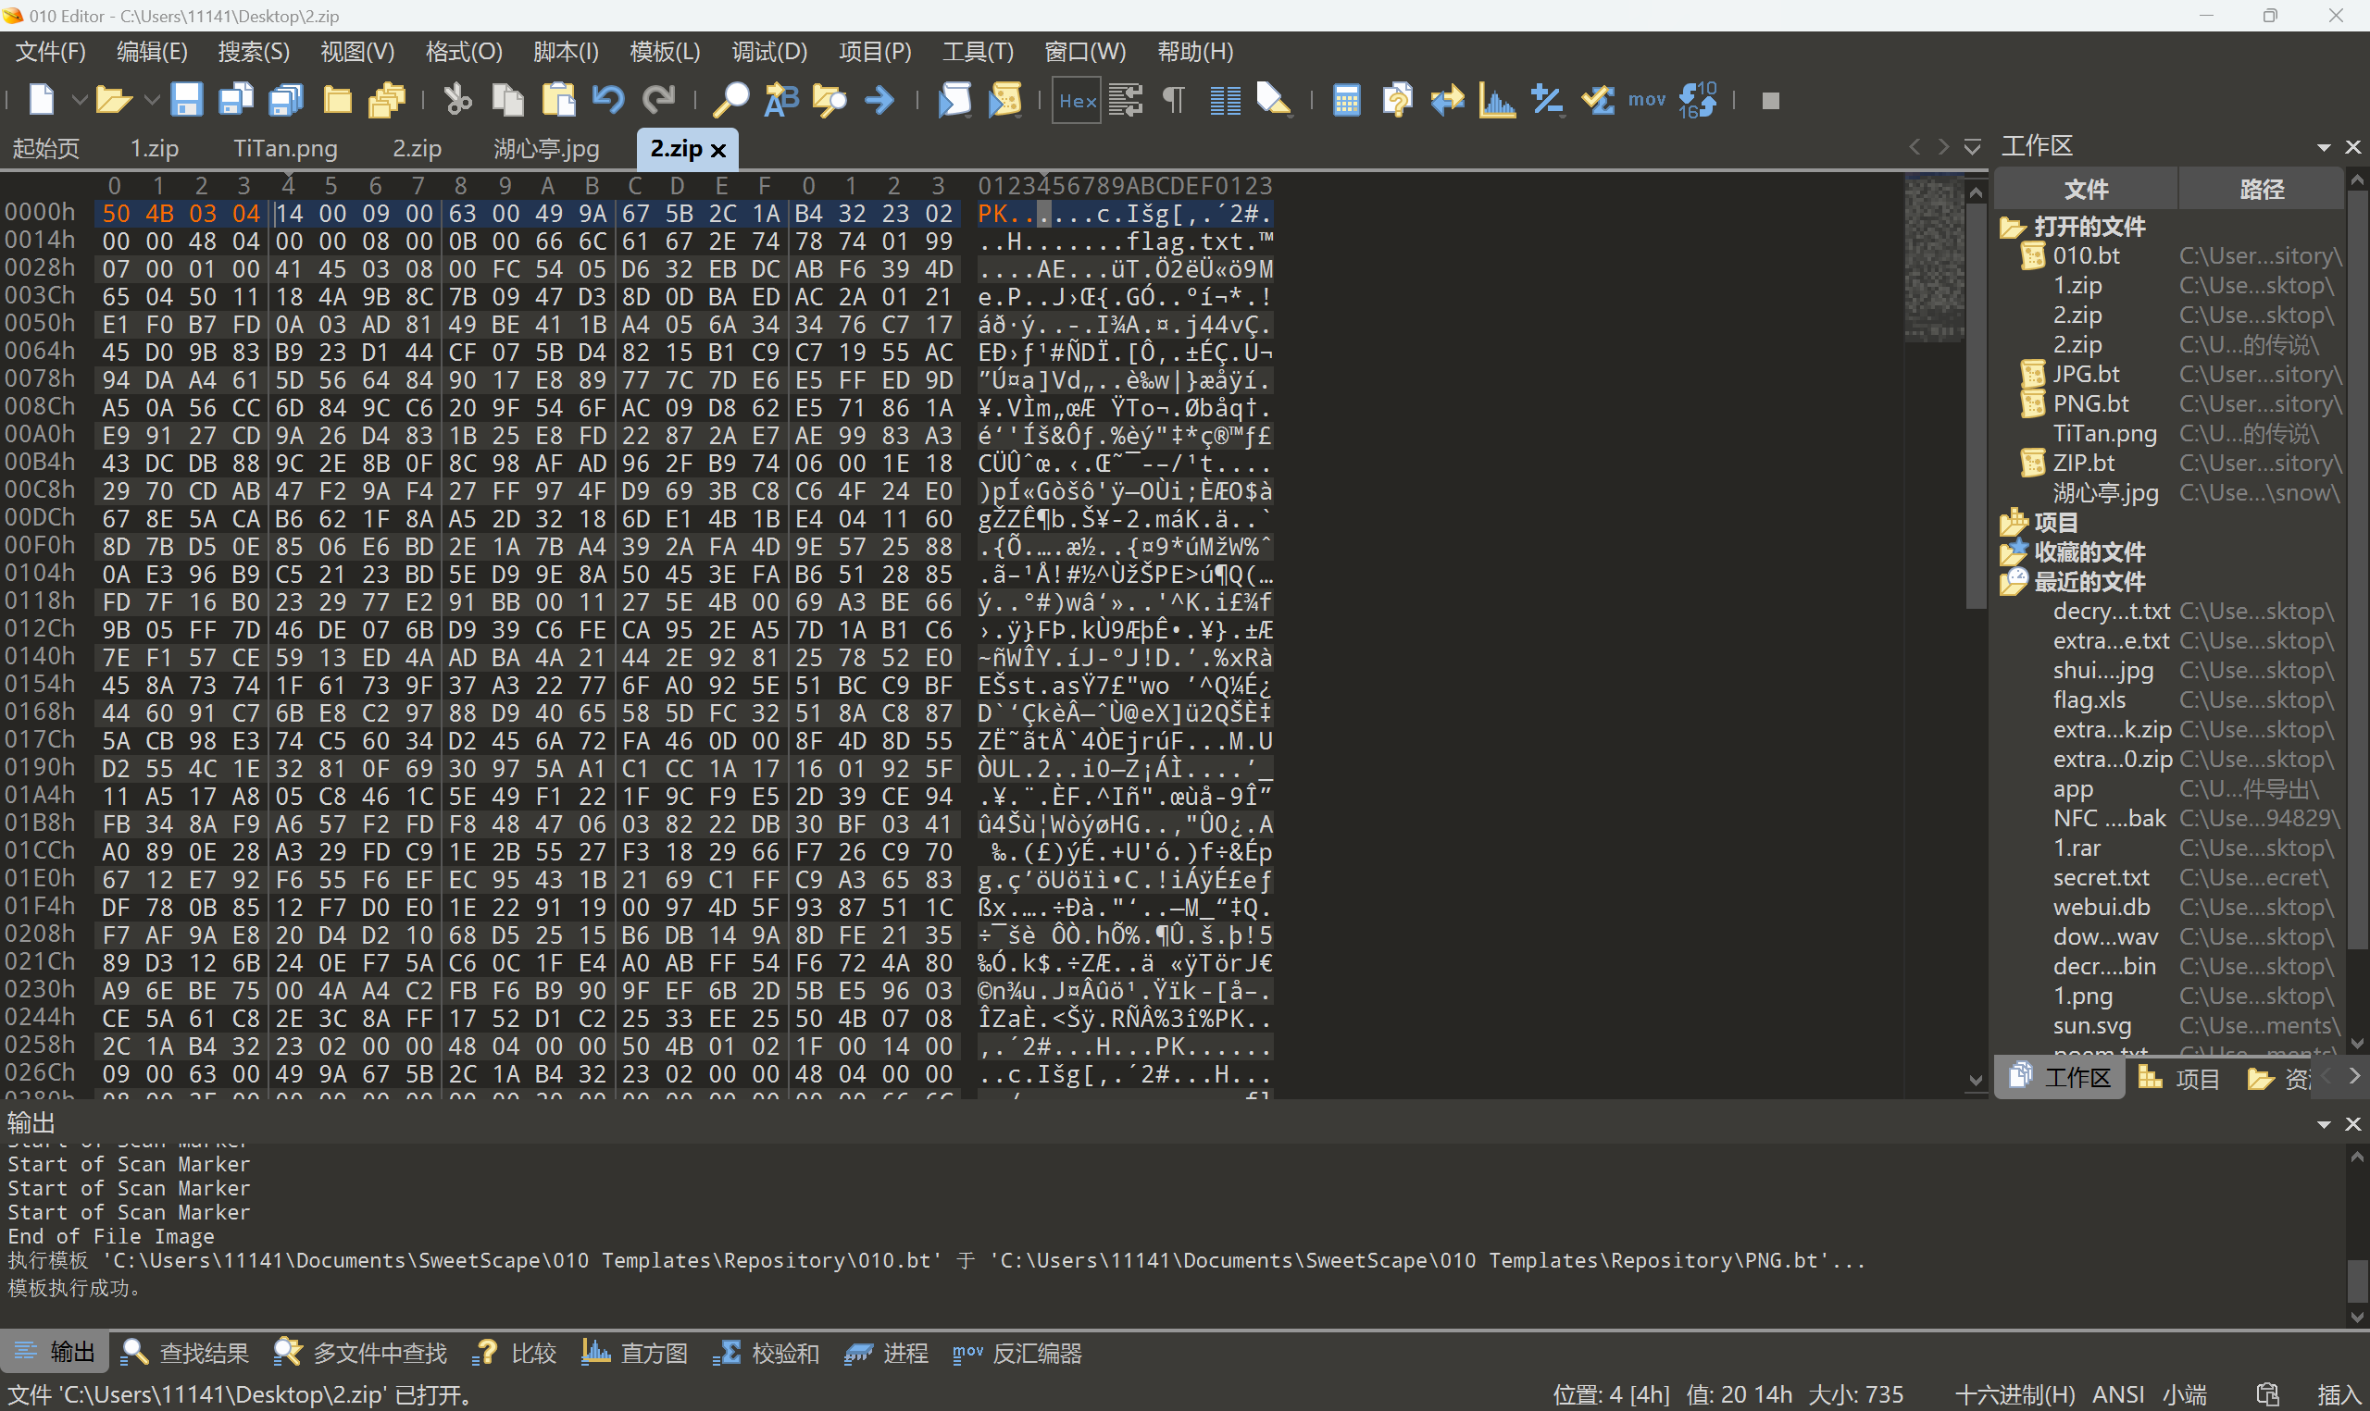Click the Save file toolbar icon
Screen dimensions: 2370x1411
click(186, 100)
